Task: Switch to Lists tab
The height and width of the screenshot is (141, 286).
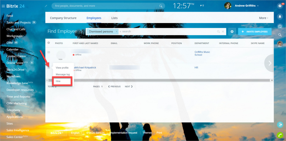Action: pyautogui.click(x=115, y=18)
